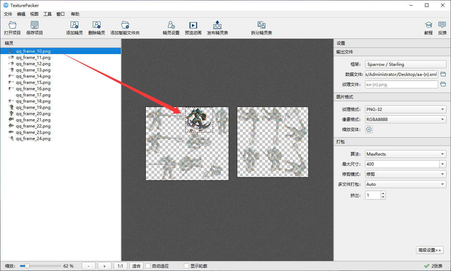Click the 发布精灵表 publish icon
The height and width of the screenshot is (271, 451).
(217, 25)
